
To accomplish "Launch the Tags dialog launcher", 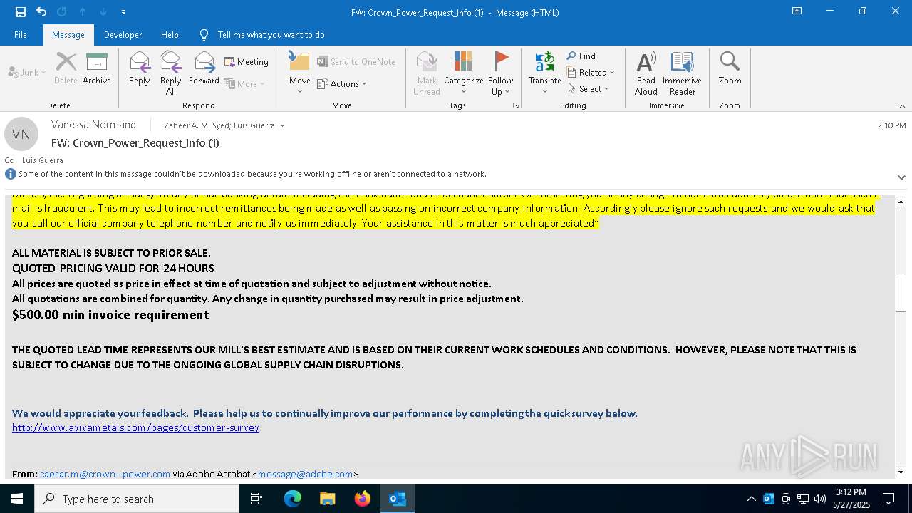I will [x=516, y=105].
